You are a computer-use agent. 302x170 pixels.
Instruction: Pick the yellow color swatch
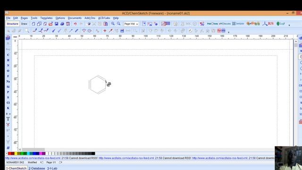tap(16, 153)
